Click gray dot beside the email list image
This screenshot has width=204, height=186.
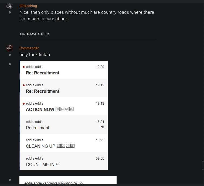(10, 64)
